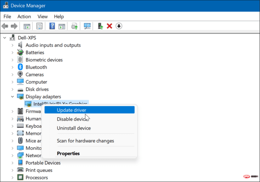Expand the Processors node
Viewport: 260px width, 182px height.
[12, 177]
